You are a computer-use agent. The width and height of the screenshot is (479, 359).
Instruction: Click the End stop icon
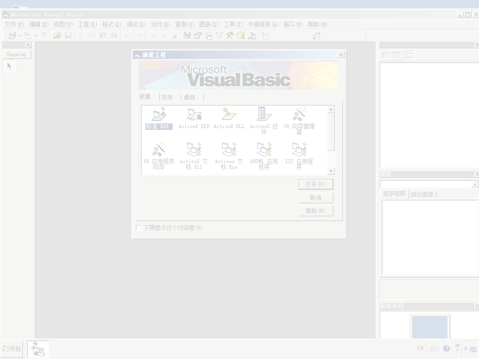tap(175, 36)
